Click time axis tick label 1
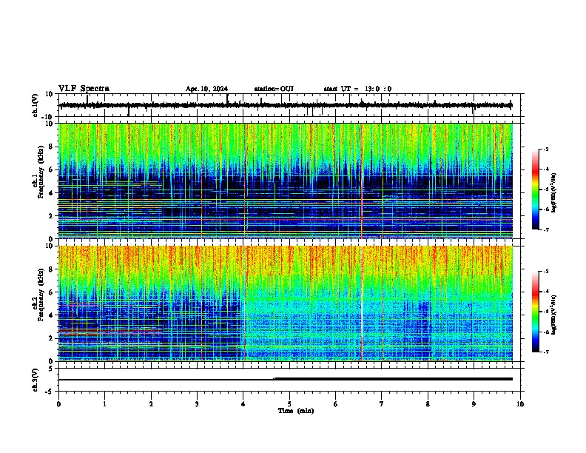This screenshot has width=586, height=453. 104,404
